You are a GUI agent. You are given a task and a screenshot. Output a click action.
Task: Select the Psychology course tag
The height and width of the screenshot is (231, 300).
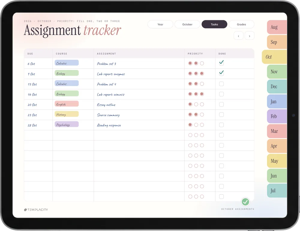click(x=67, y=124)
